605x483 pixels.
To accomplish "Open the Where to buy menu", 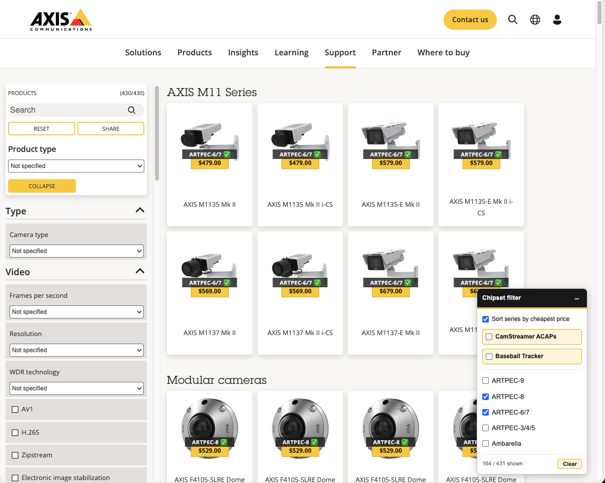I will 444,52.
